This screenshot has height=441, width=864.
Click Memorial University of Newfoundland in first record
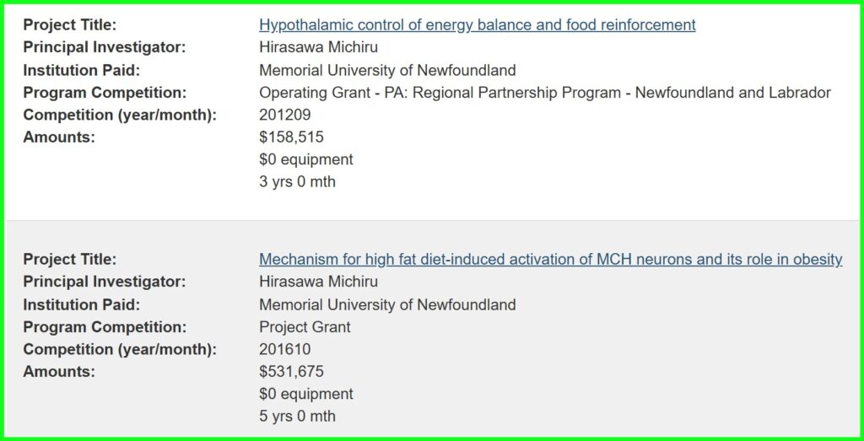[387, 70]
